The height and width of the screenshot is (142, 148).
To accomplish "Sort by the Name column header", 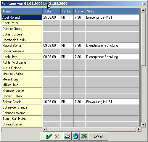I will [22, 11].
